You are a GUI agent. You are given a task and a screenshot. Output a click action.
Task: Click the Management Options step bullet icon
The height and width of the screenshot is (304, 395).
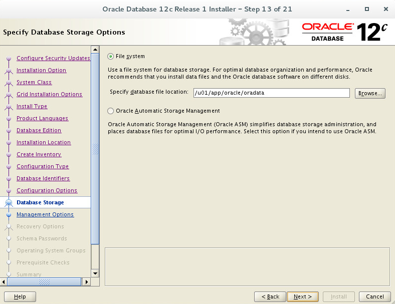[x=9, y=215]
